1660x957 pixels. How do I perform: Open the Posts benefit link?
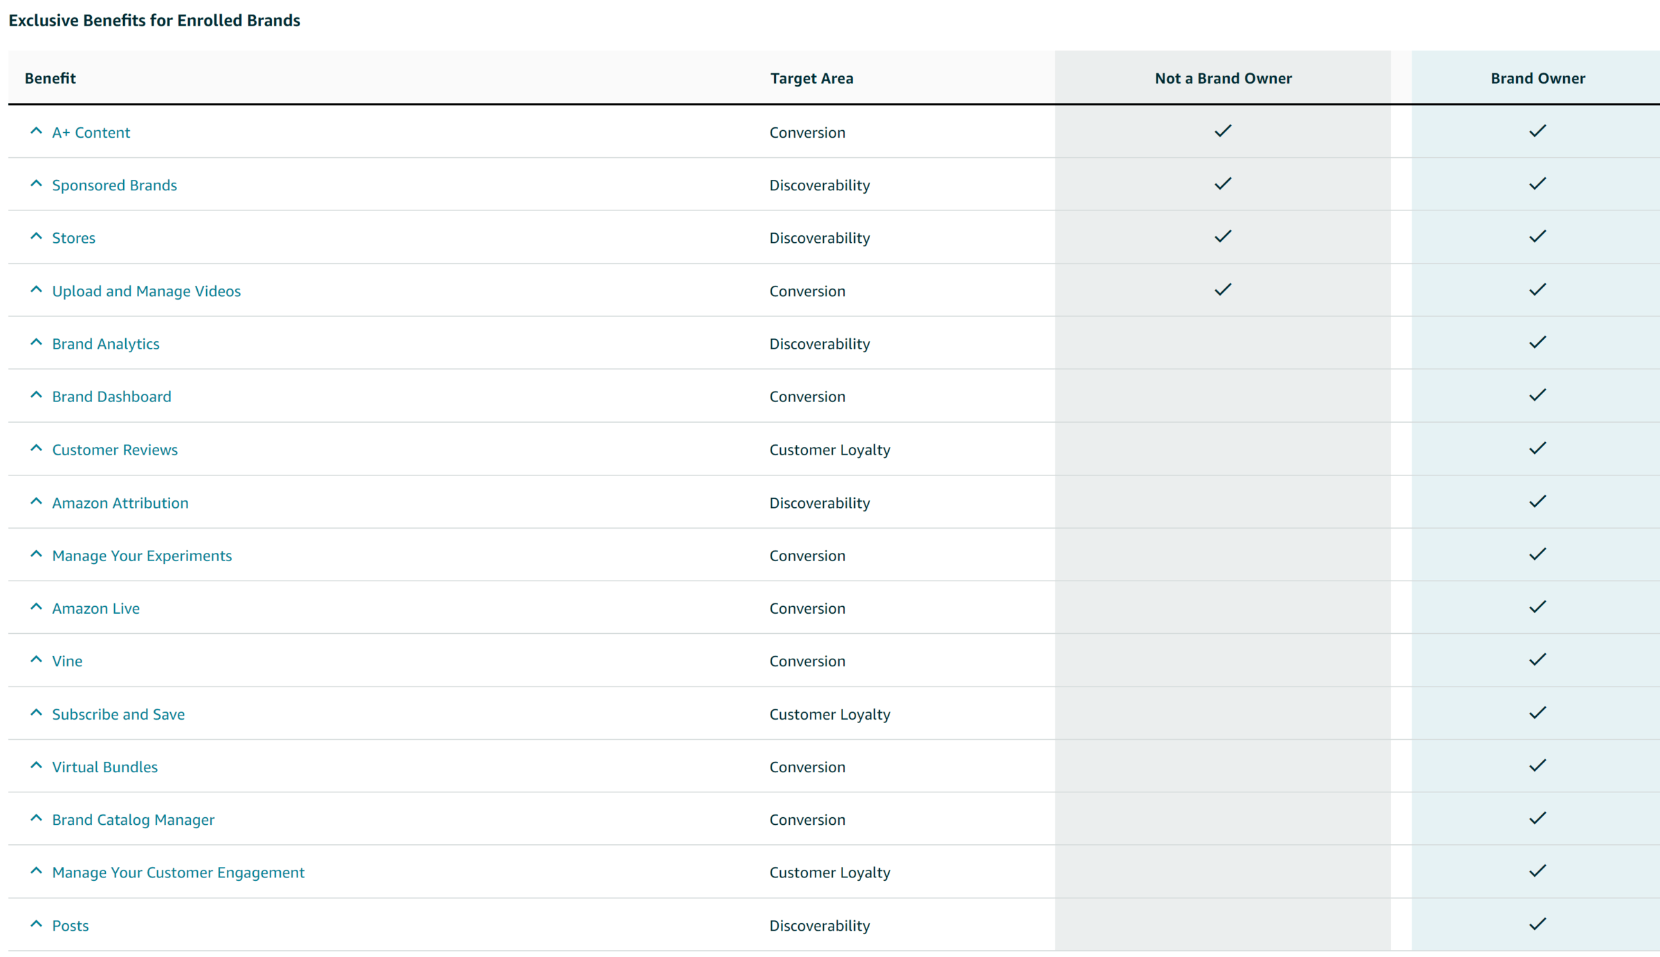(x=71, y=926)
